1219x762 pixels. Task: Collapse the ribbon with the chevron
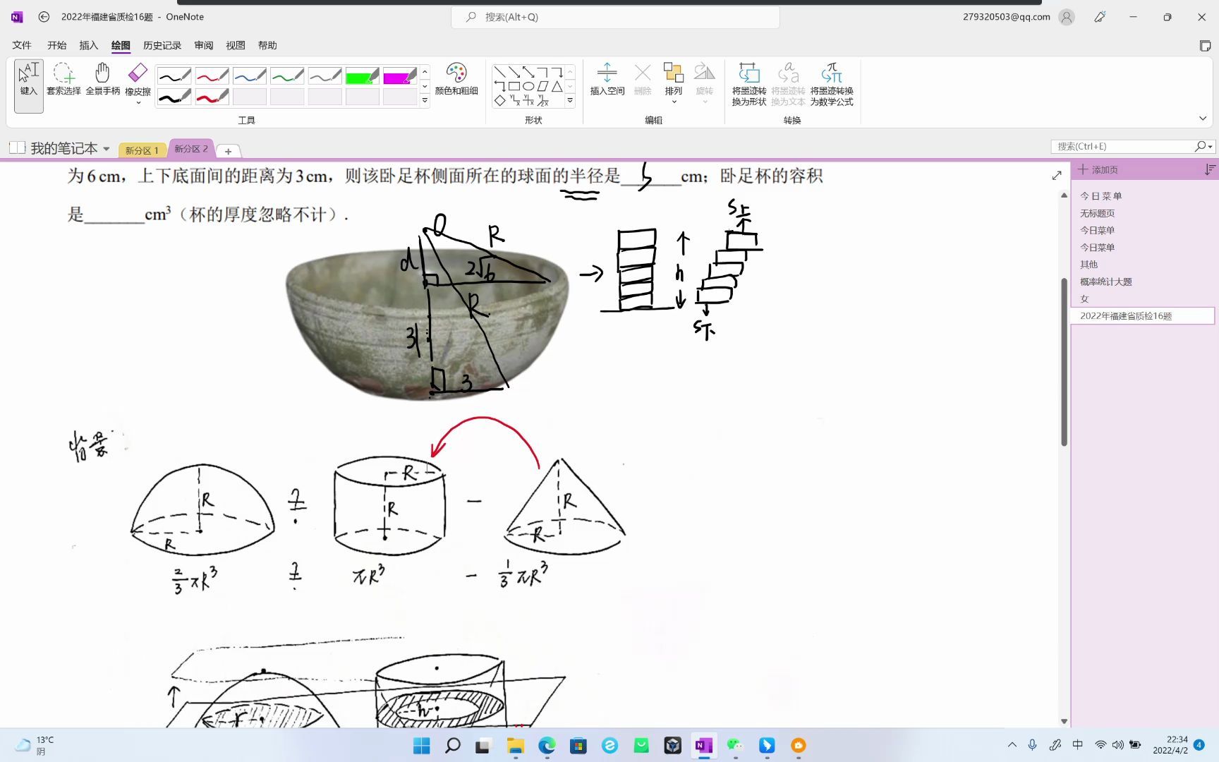1203,119
